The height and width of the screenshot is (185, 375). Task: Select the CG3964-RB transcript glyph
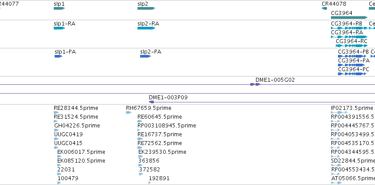pos(349,28)
